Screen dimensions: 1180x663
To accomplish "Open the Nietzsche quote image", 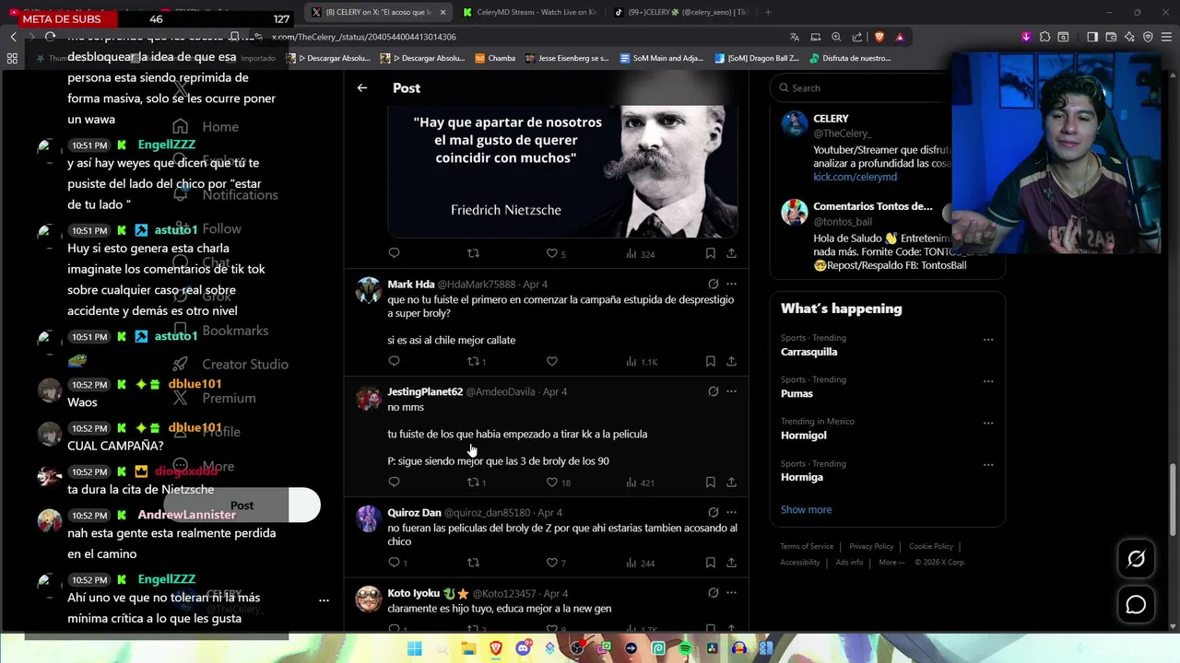I will coord(562,170).
